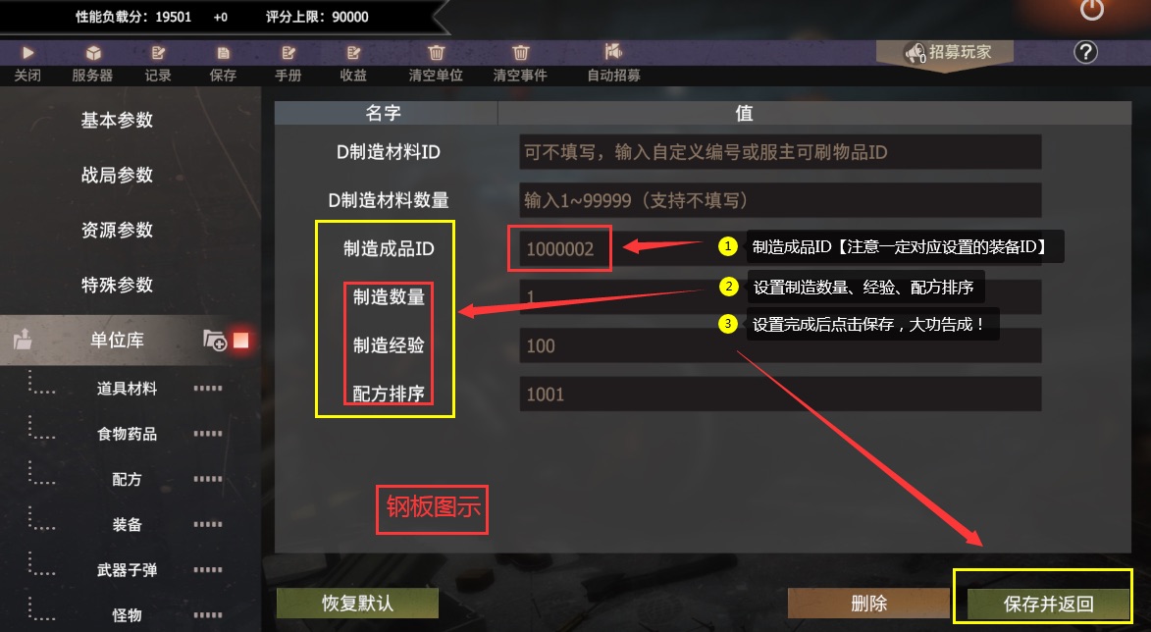Expand the 道具材料 tree item

(x=127, y=389)
